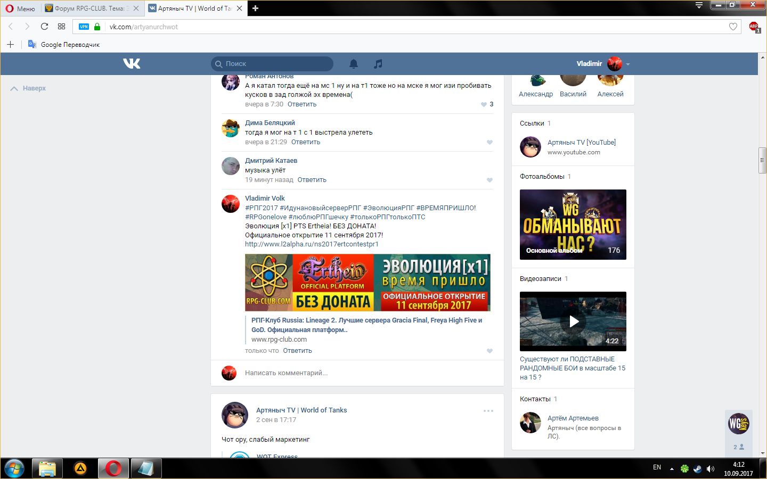Open Ссылки section header
Screen dimensions: 767x479
coord(532,123)
